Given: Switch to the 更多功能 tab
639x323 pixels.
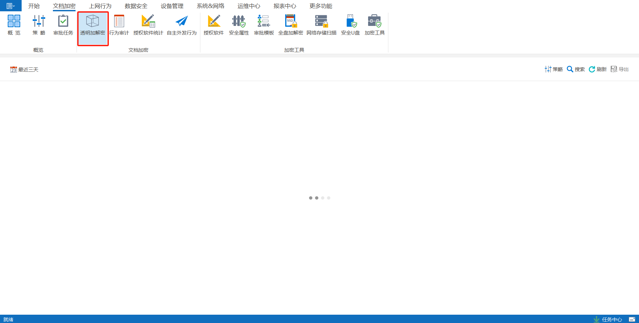Looking at the screenshot, I should tap(321, 6).
